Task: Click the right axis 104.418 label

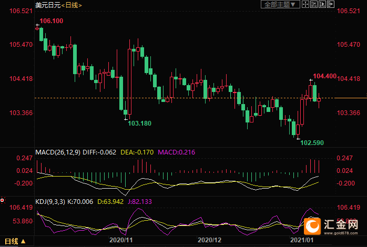Action: pos(348,79)
